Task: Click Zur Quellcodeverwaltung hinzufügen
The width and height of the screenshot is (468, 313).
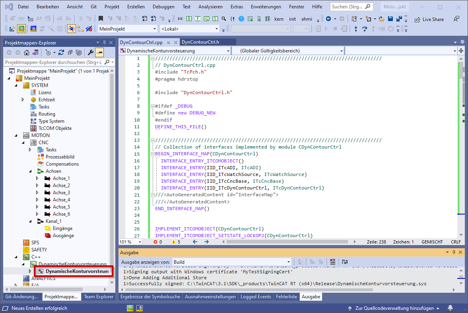Action: click(x=394, y=308)
